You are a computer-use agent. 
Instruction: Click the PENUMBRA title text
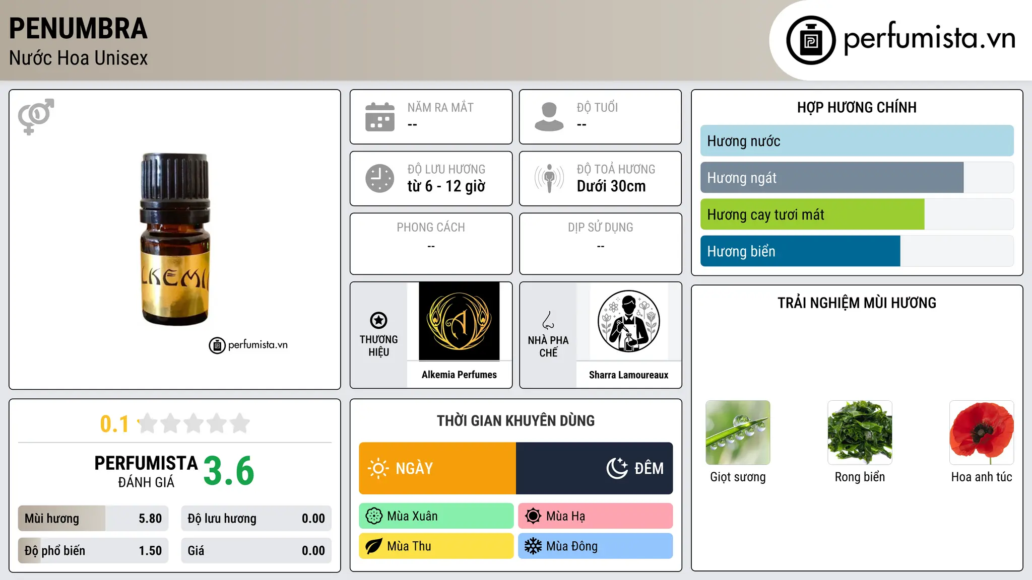(x=78, y=29)
